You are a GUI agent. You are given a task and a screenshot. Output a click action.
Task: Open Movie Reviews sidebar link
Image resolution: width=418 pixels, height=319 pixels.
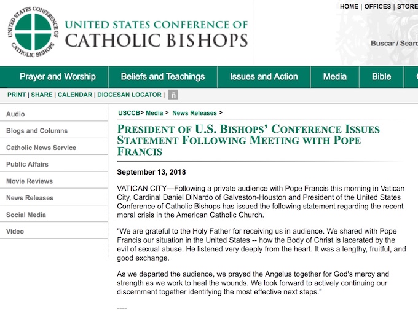pos(30,181)
